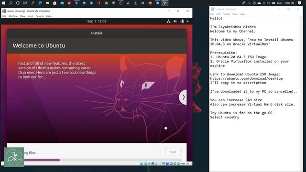Click the ubuntu.com download URL text in Notepad
306x172 pixels.
pos(246,78)
